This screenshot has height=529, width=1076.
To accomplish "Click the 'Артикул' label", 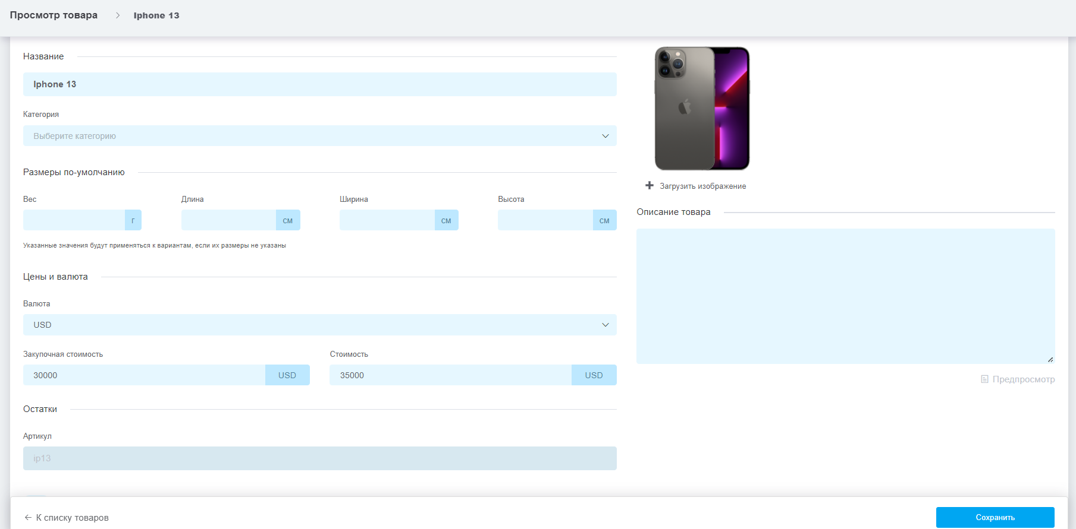I will 37,436.
